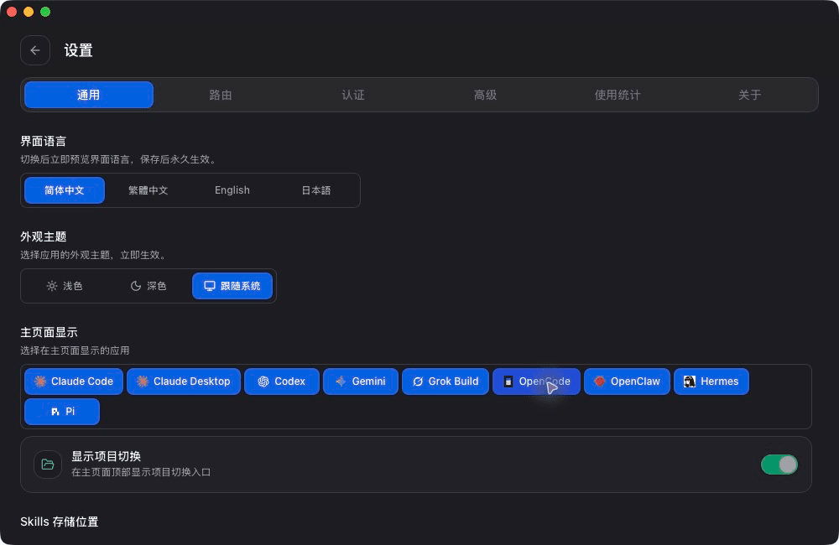This screenshot has height=545, width=839.
Task: Minimize window with the yellow button
Action: (29, 12)
